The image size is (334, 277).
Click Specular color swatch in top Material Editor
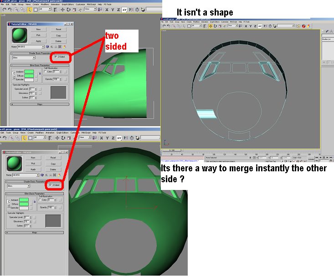pos(29,80)
